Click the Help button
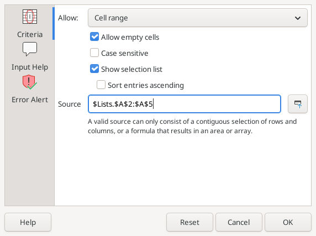 pos(28,222)
